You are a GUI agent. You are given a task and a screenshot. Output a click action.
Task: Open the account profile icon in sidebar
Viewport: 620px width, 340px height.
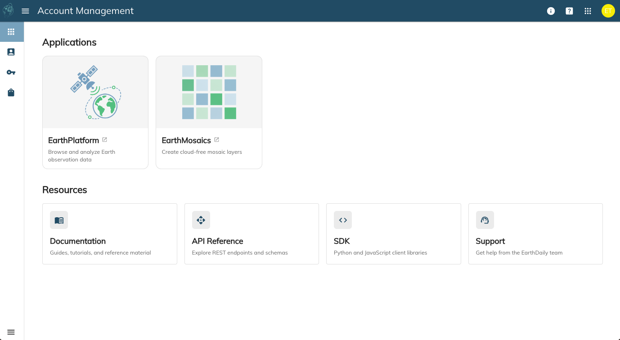pos(11,52)
